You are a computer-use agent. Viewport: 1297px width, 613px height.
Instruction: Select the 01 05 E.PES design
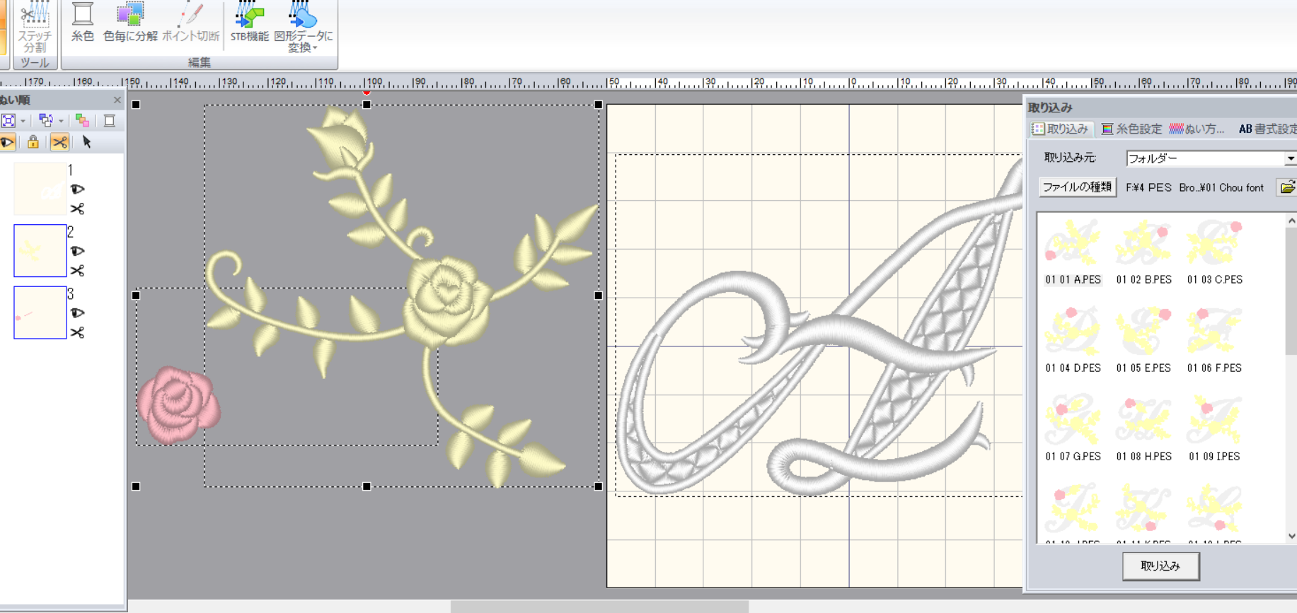tap(1143, 340)
